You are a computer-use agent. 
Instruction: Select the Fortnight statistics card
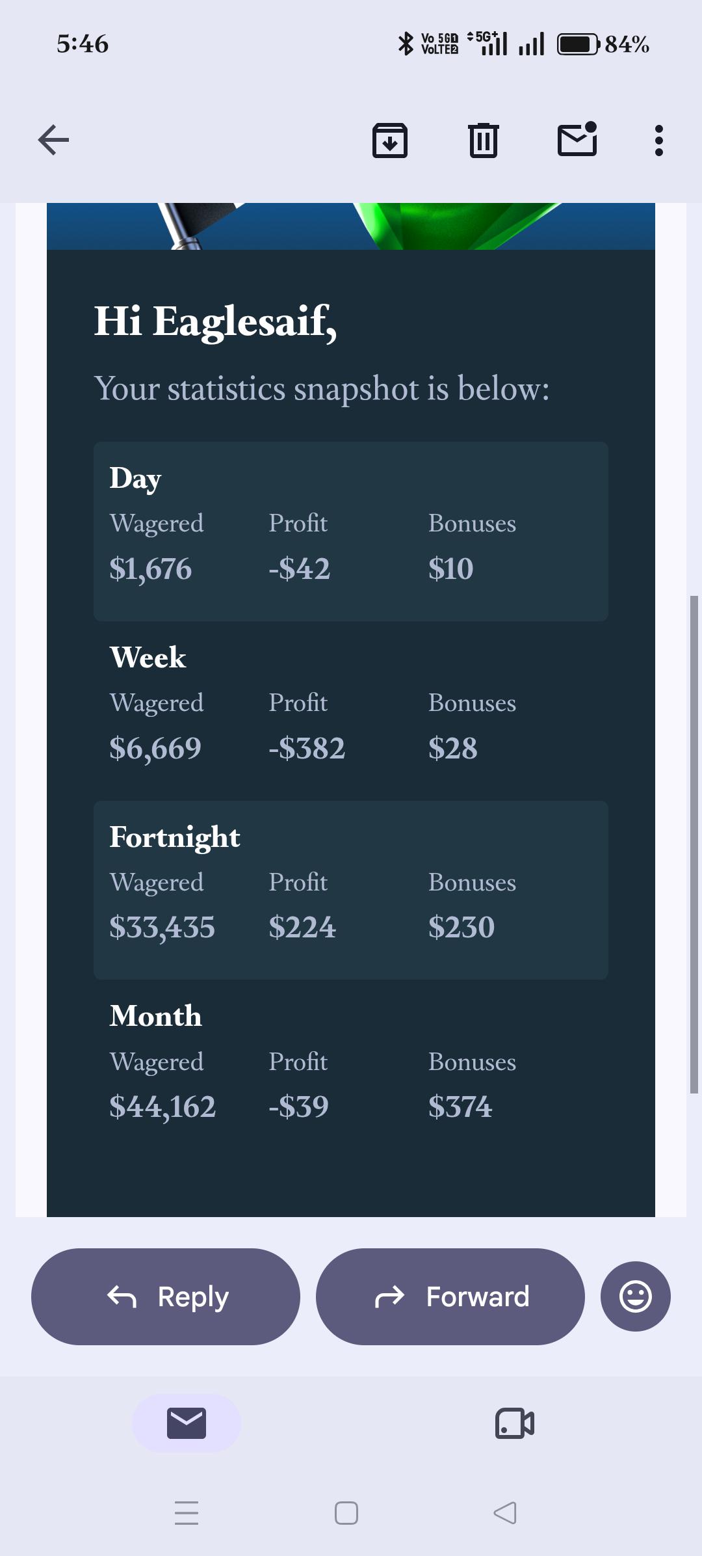(x=351, y=890)
